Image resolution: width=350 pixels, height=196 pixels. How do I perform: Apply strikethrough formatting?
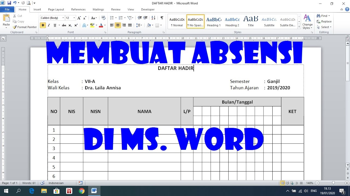click(x=64, y=25)
